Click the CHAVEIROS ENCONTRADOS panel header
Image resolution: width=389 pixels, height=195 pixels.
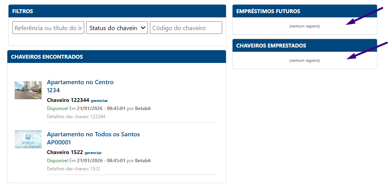tap(117, 57)
